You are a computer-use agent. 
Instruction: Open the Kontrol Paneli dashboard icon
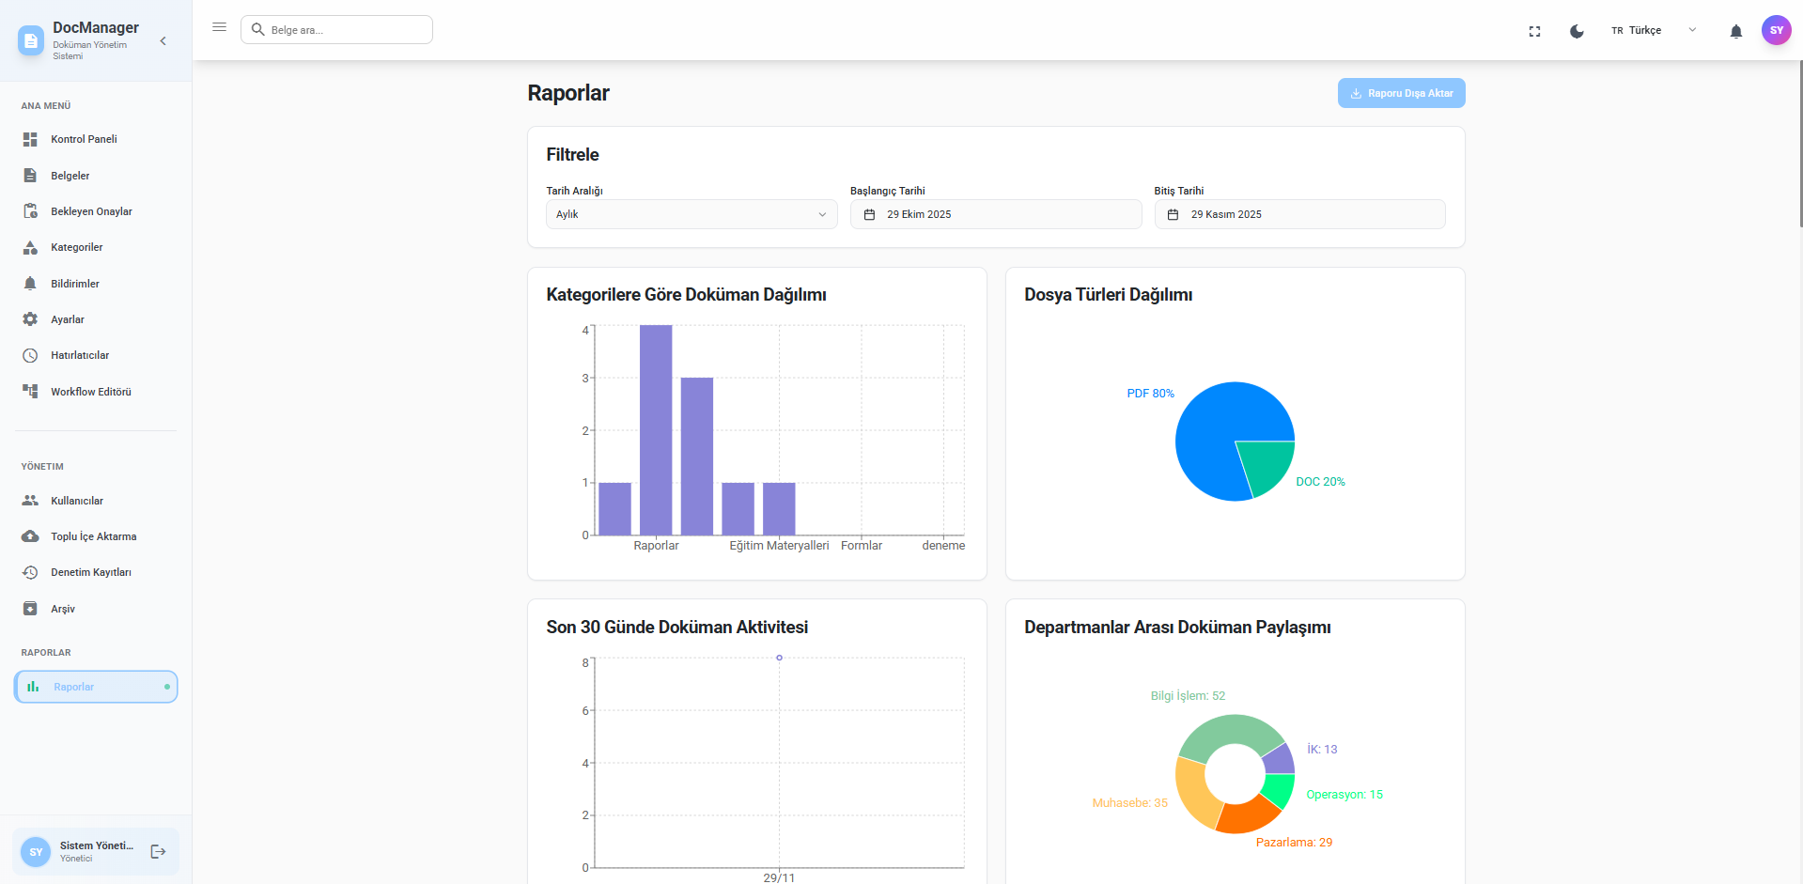point(31,139)
